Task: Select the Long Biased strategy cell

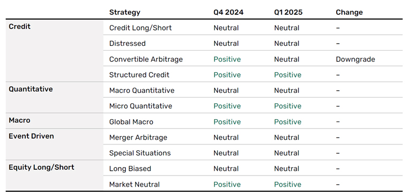Action: 130,169
